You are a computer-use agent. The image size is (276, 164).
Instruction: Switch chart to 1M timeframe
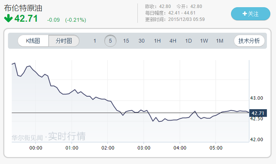point(220,41)
